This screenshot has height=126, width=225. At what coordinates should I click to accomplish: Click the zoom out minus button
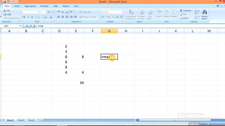(208, 124)
